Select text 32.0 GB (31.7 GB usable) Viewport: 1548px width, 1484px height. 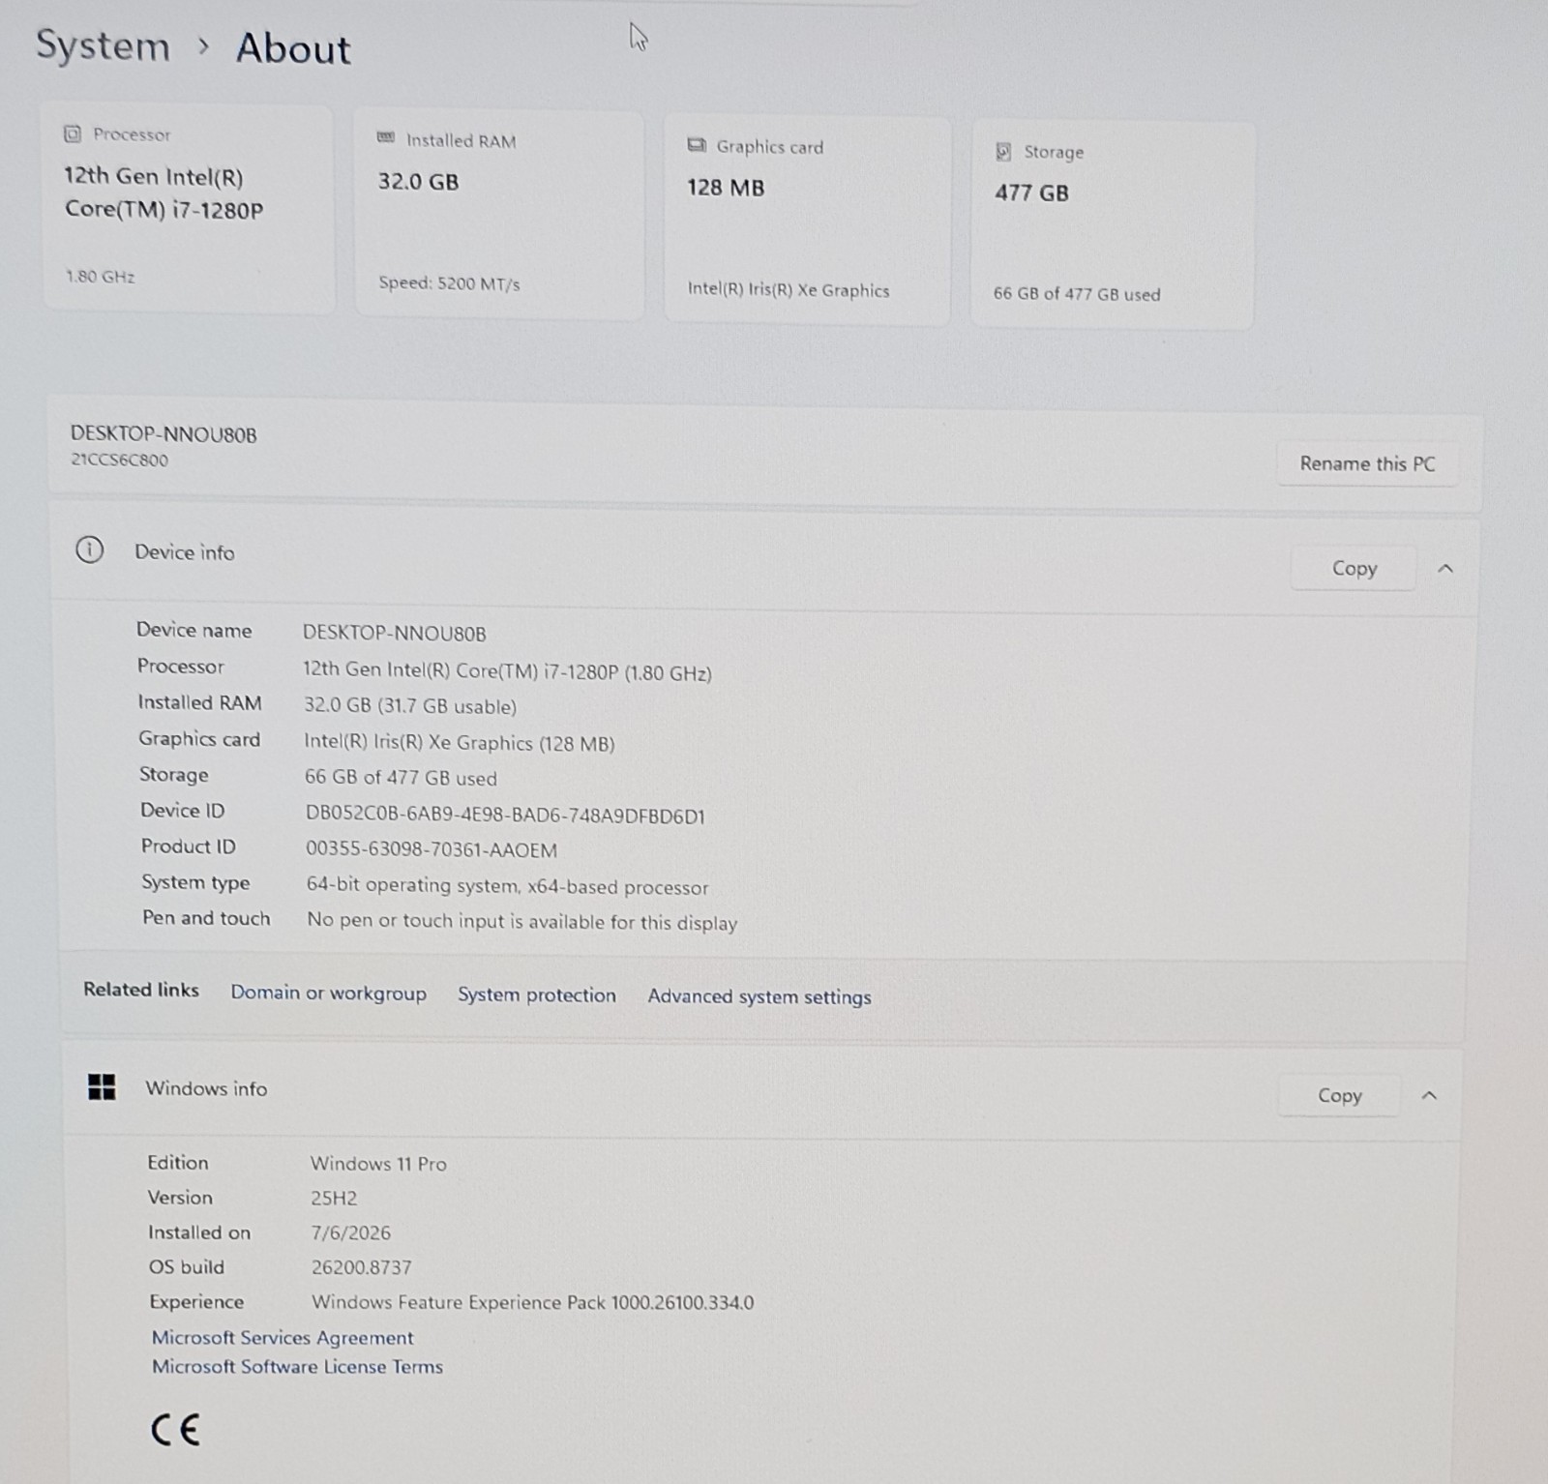coord(410,705)
